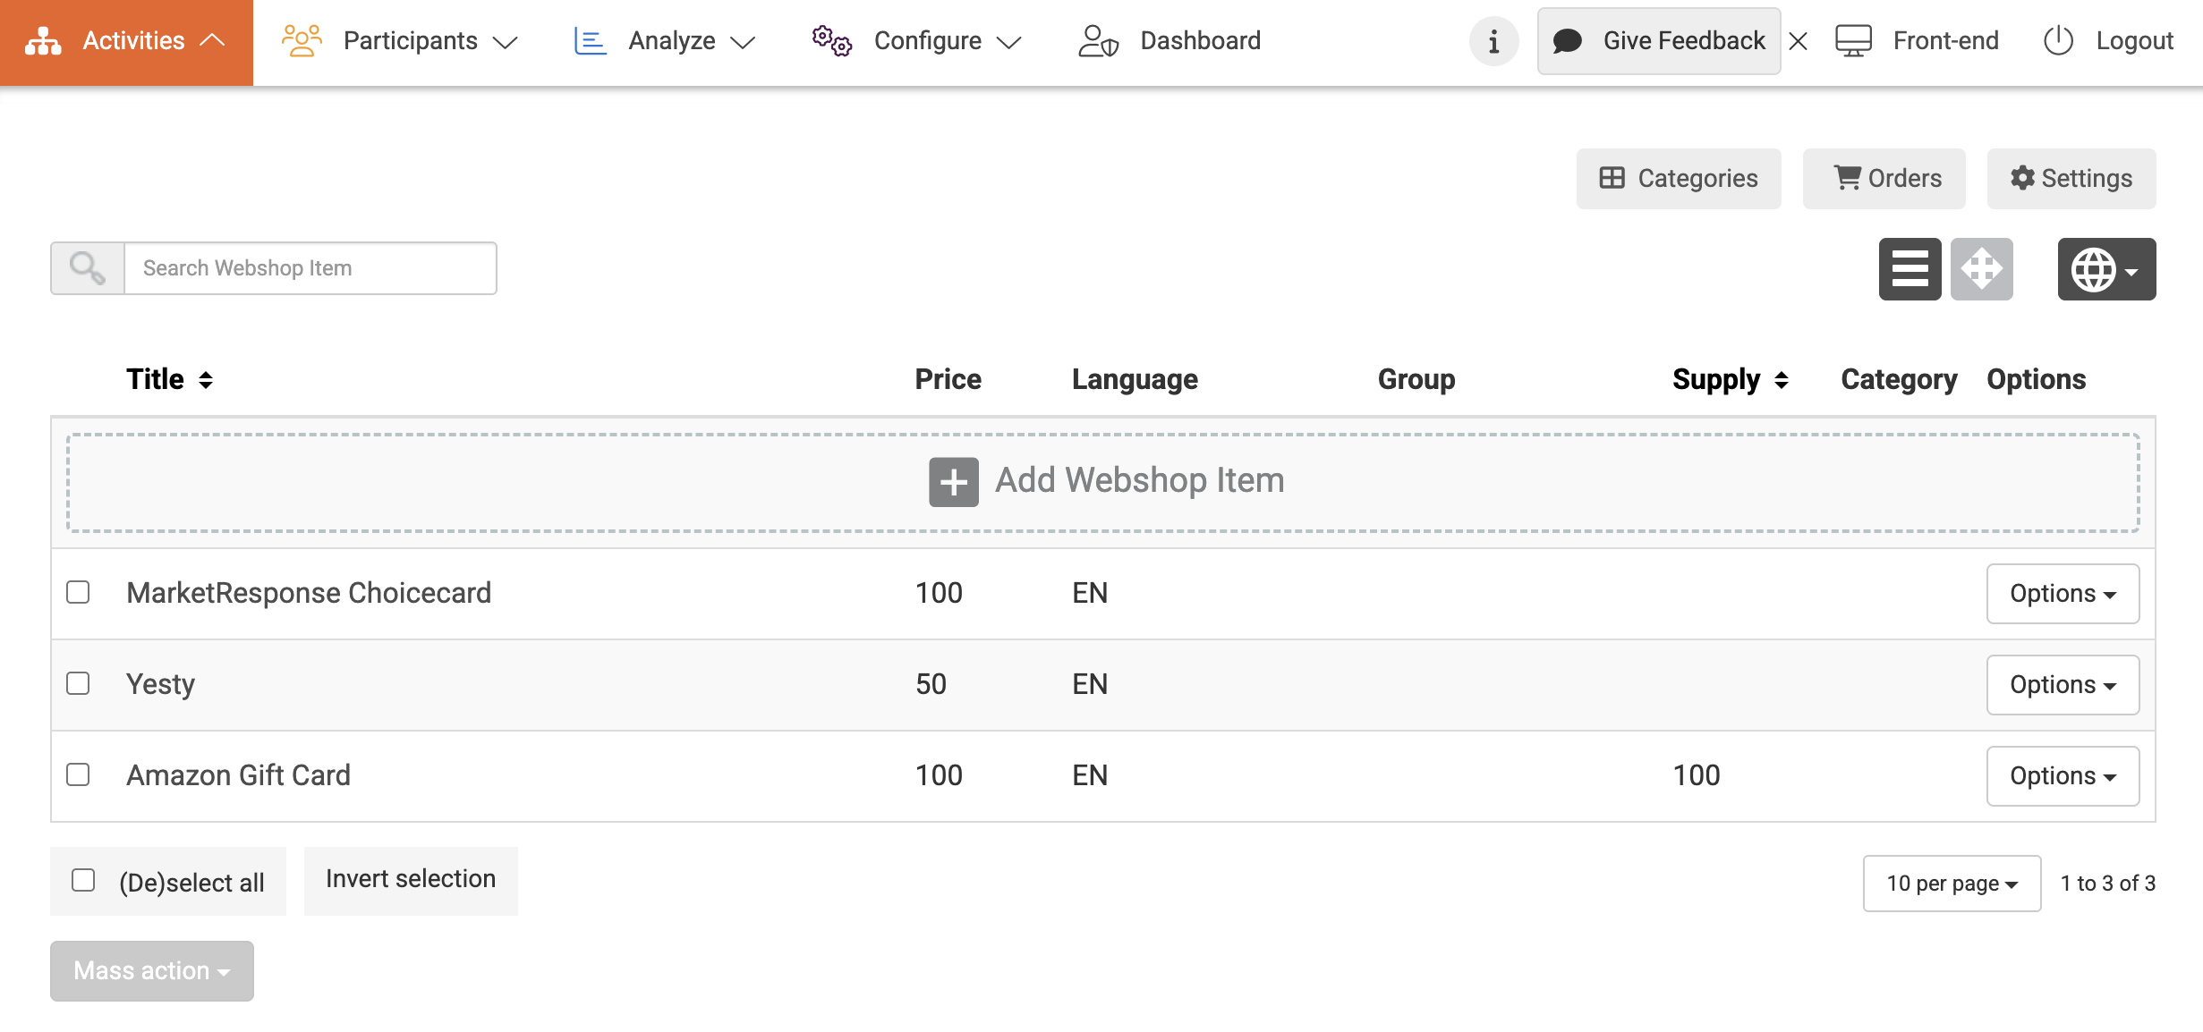Open the Participants menu
Image resolution: width=2203 pixels, height=1032 pixels.
400,41
